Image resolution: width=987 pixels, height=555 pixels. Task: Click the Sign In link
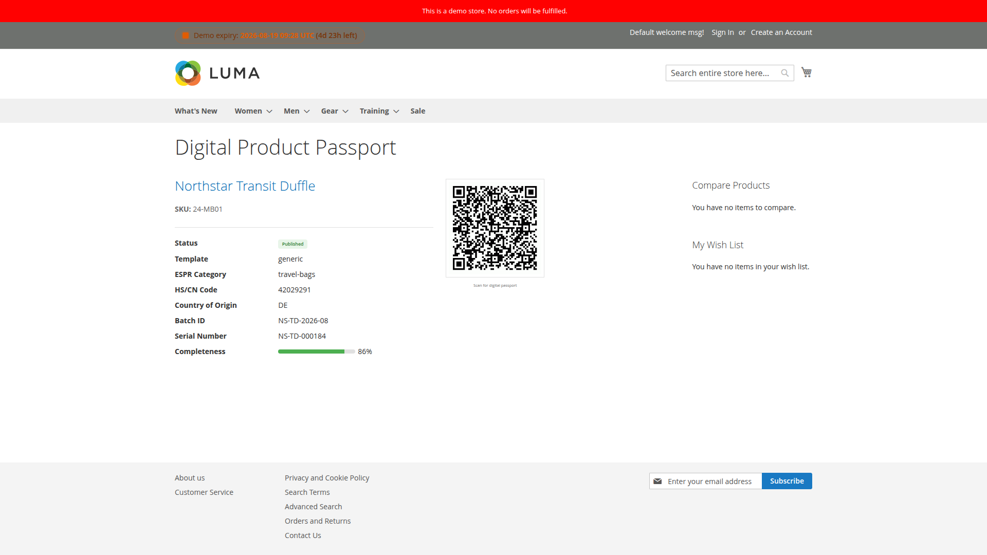point(723,32)
